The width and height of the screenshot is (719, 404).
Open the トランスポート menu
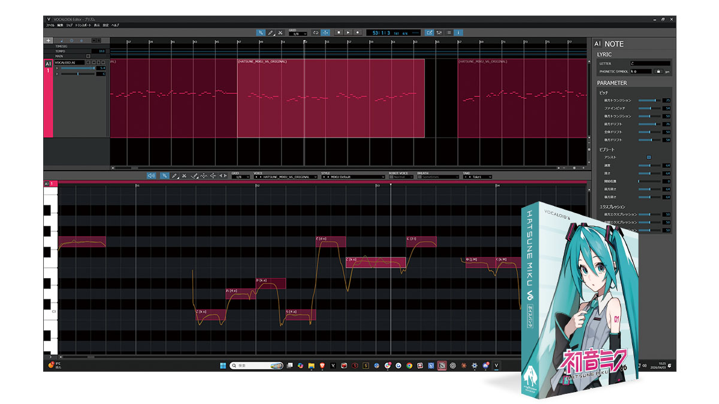(83, 25)
